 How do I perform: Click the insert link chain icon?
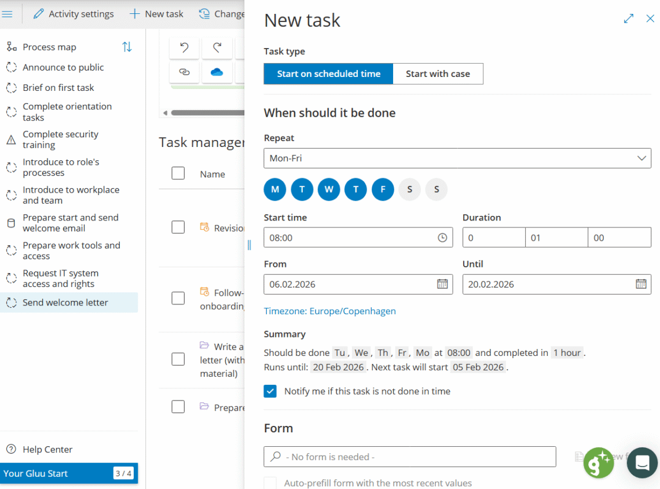(x=184, y=72)
